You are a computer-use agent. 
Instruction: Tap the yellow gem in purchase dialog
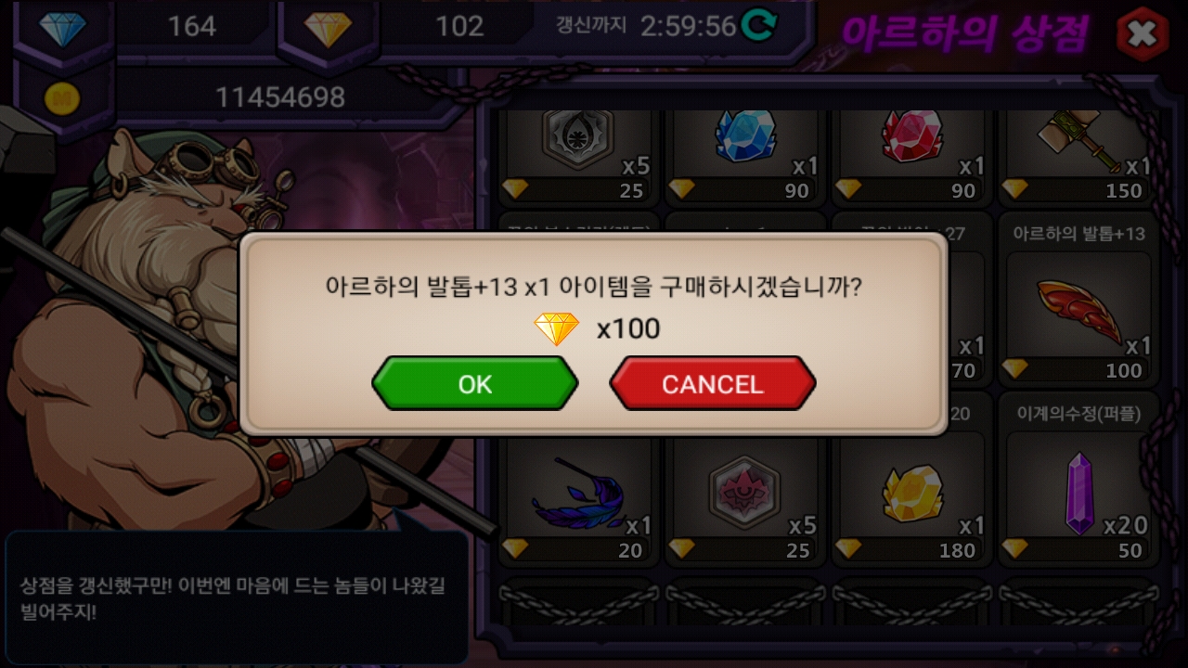click(557, 328)
